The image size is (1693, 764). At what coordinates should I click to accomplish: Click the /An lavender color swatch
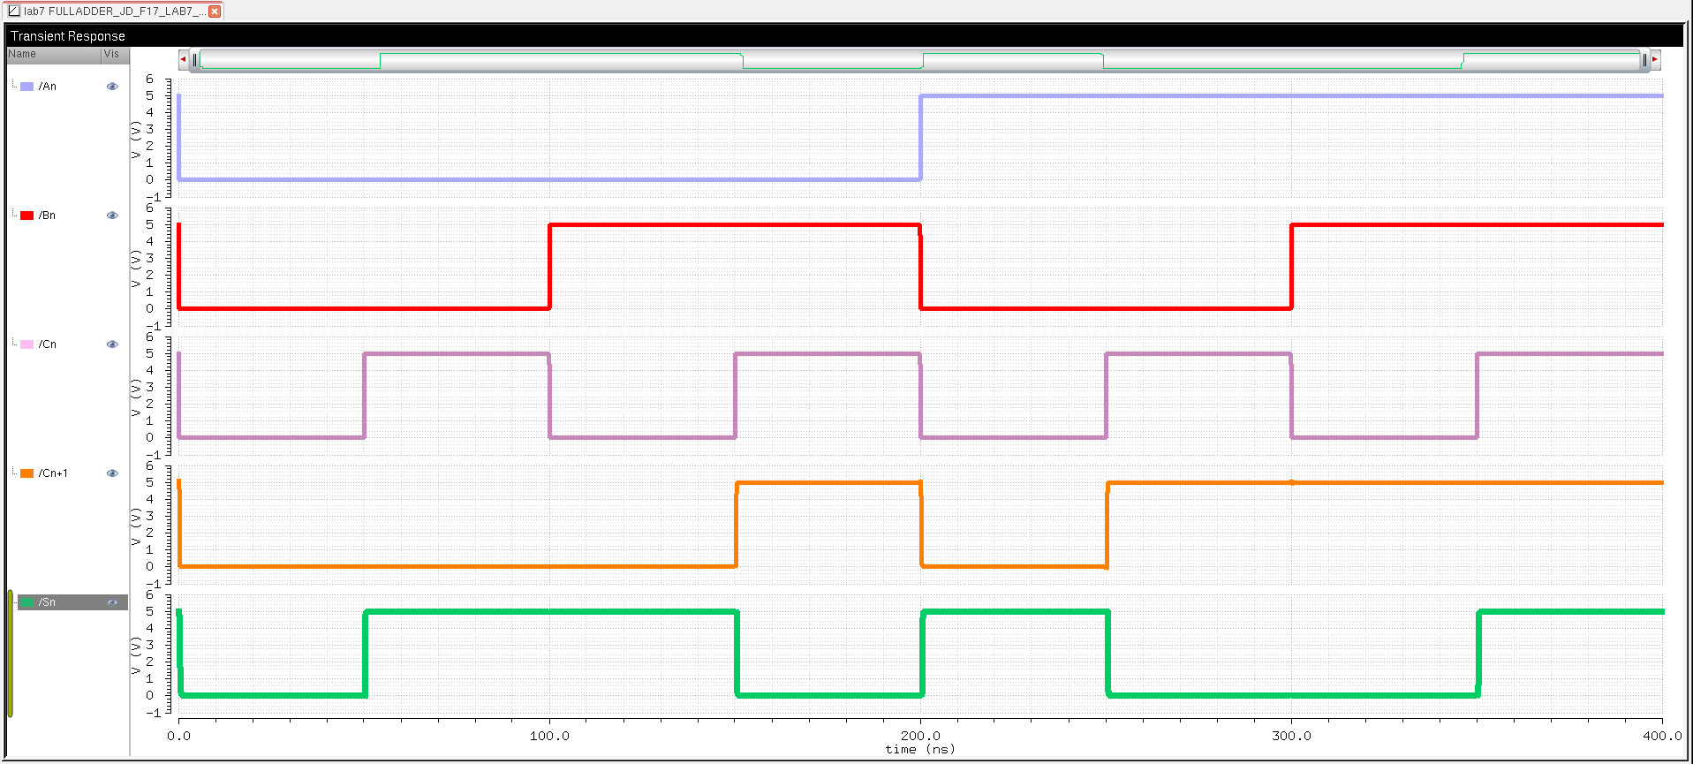point(27,87)
